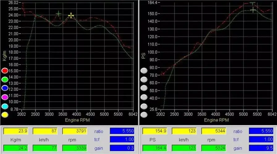Click the power panel's 1.00 tcf field
Image resolution: width=277 pixels, height=154 pixels.
pyautogui.click(x=261, y=140)
